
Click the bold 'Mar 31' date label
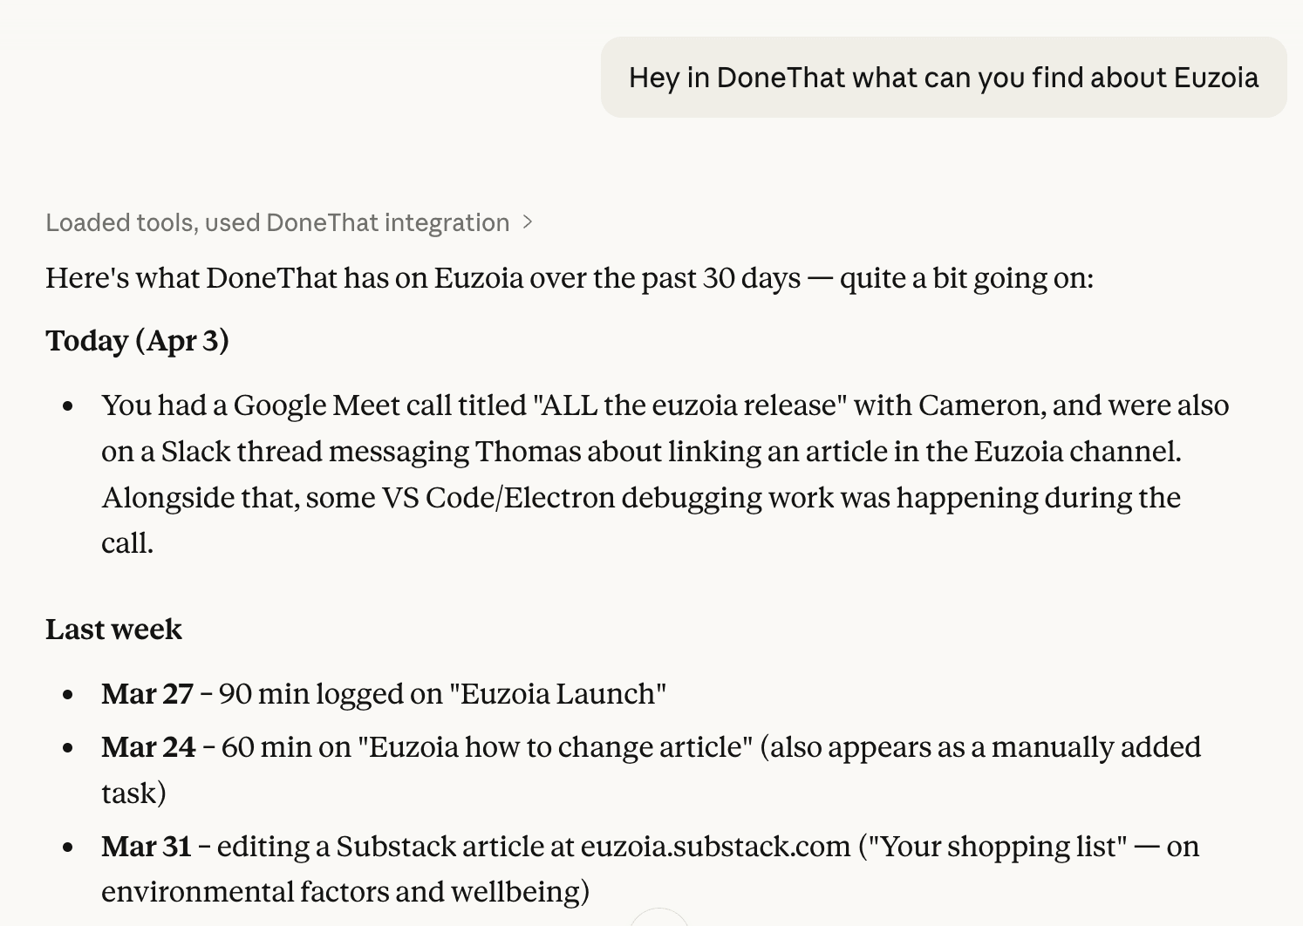pos(147,846)
